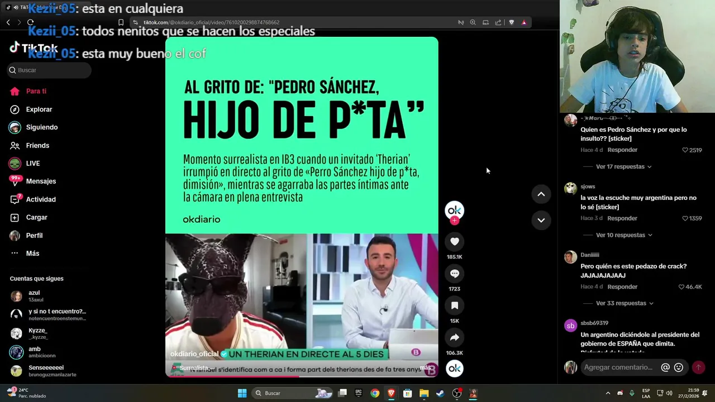Click the video progress bar
715x402 pixels.
pos(302,376)
